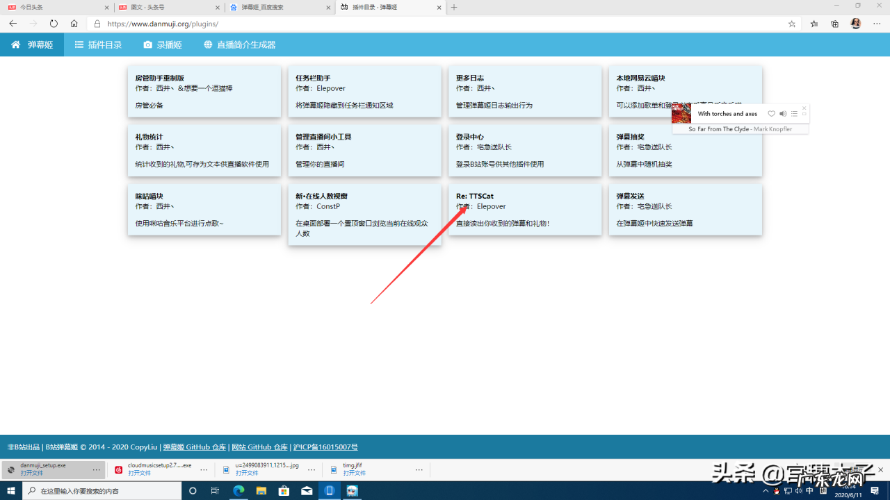Open browser settings and more menu
This screenshot has height=500, width=890.
tap(877, 24)
